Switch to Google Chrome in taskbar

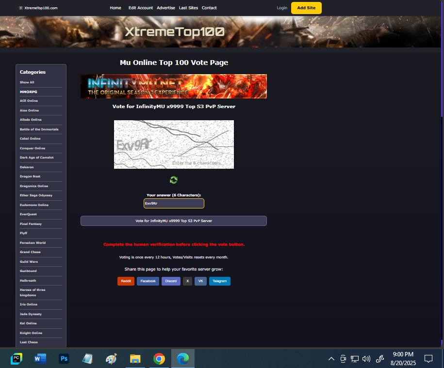point(159,359)
